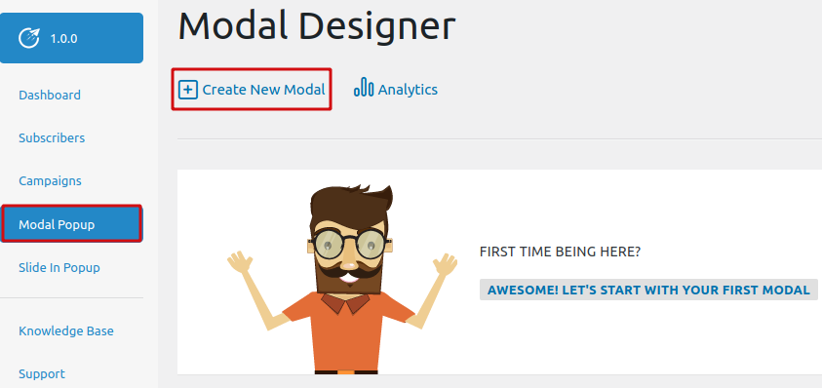This screenshot has height=388, width=822.
Task: Open the Knowledge Base link
Action: tap(66, 330)
